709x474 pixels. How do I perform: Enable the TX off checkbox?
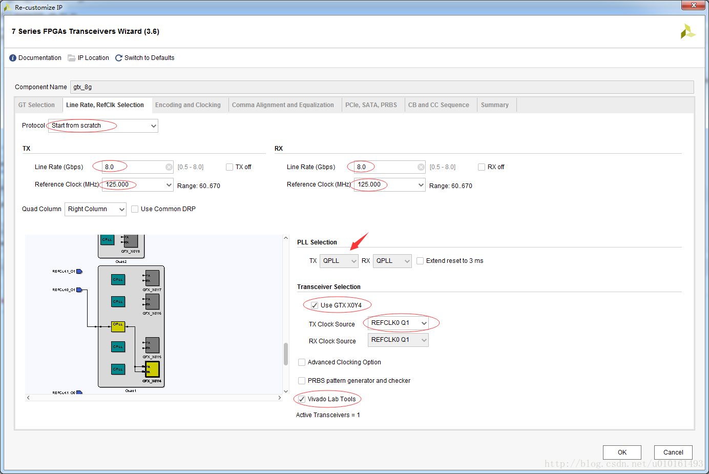[x=230, y=167]
